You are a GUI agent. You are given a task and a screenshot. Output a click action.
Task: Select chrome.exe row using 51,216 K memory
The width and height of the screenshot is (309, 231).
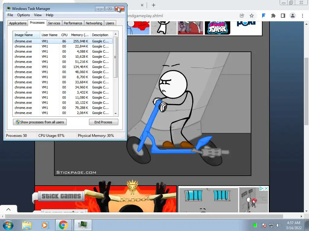[x=63, y=62]
